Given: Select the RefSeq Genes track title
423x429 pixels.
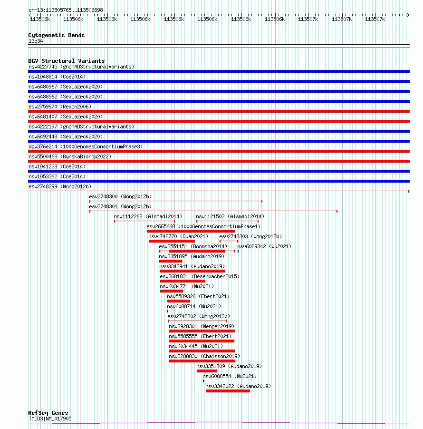Looking at the screenshot, I should point(48,413).
